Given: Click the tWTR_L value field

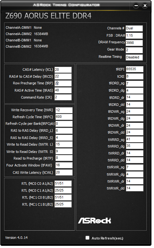Looking at the screenshot, I should [x=64, y=144].
